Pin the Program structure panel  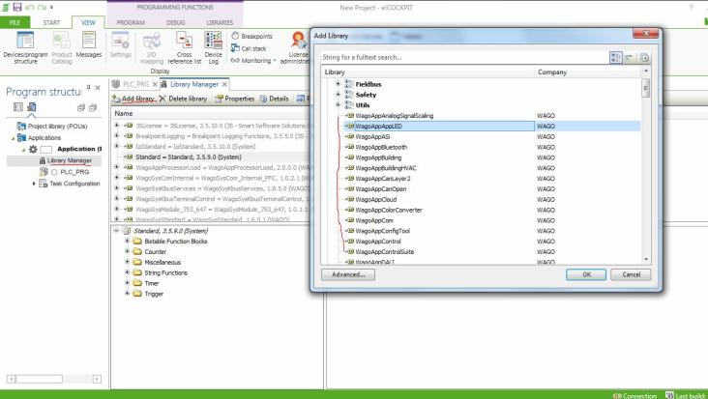[x=89, y=87]
